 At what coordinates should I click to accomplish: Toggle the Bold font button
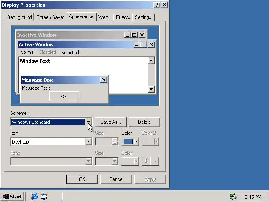pos(146,161)
